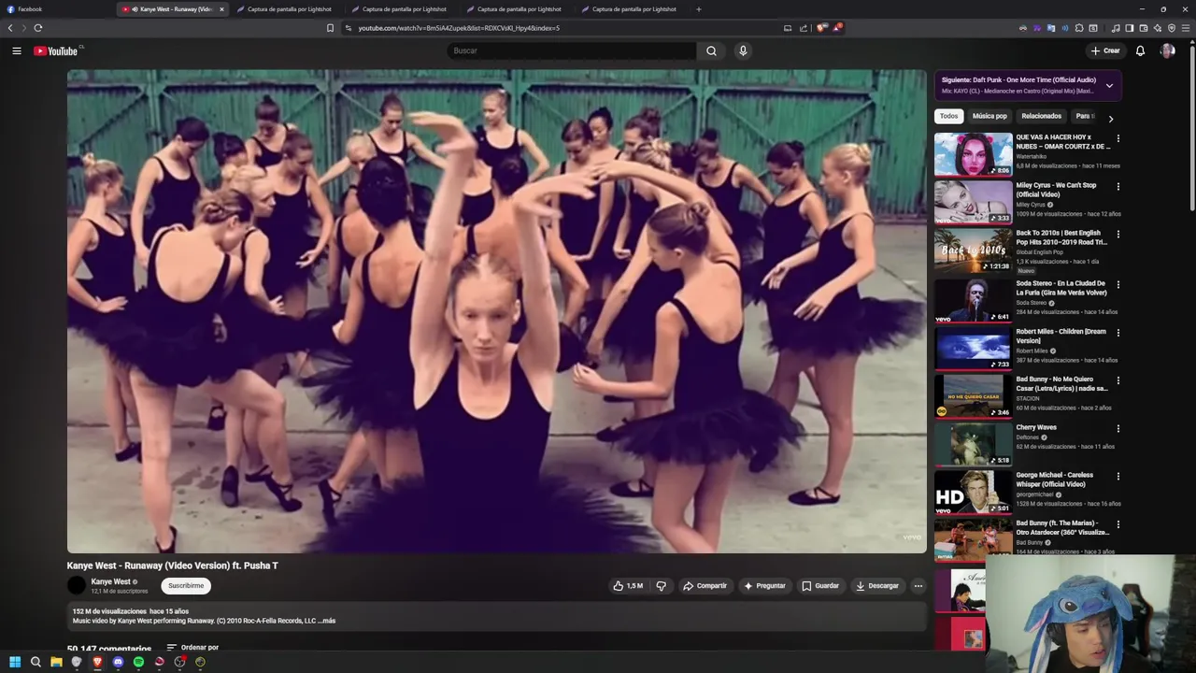Screen dimensions: 1196x673
Task: Save the video with Guardar
Action: point(820,586)
